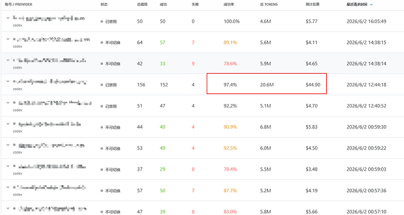
Task: Click the 5.9M total tokens cell
Action: [265, 64]
